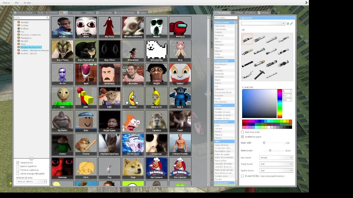Enable Dark inner blade checkbox

click(x=242, y=132)
